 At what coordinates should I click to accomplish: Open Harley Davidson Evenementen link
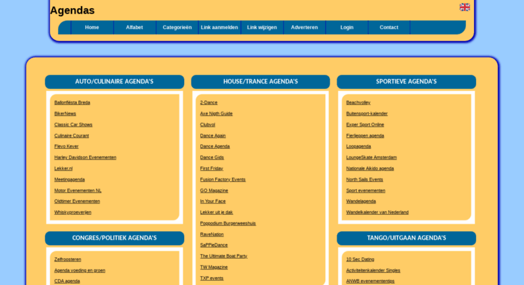tap(85, 157)
